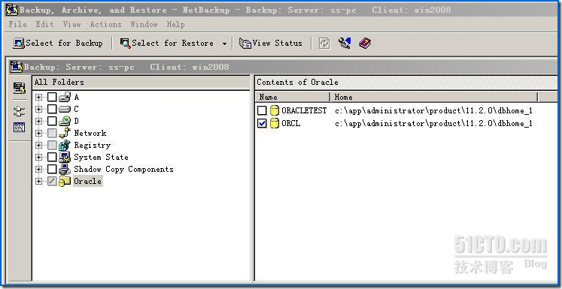The width and height of the screenshot is (562, 289).
Task: Toggle the Network checkbox
Action: pyautogui.click(x=53, y=134)
